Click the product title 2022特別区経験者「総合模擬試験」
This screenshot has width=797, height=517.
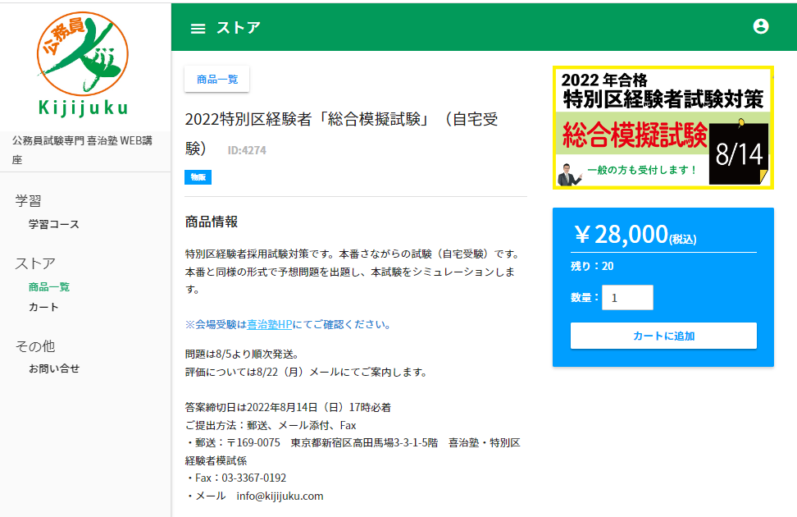341,134
